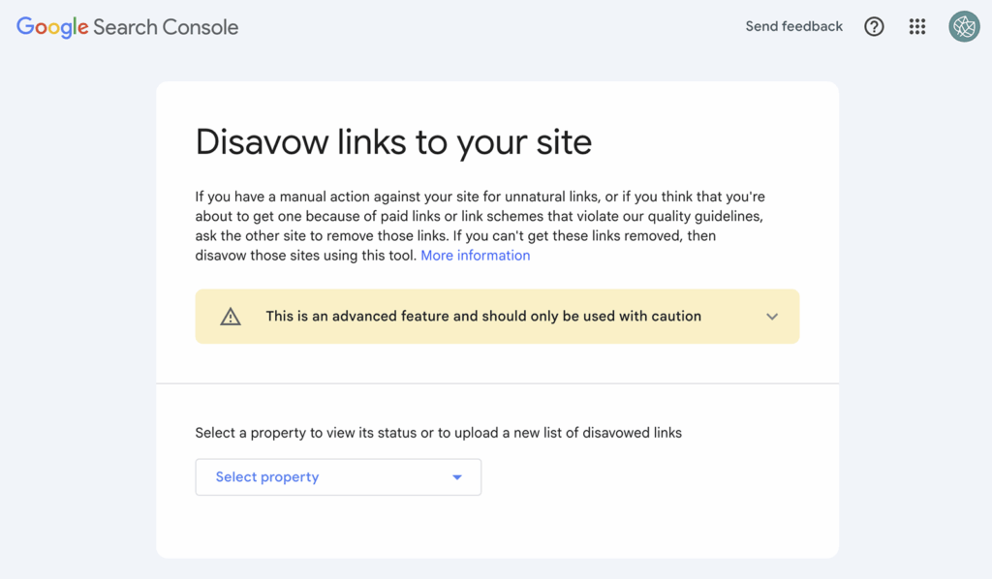The height and width of the screenshot is (579, 992).
Task: Click the horizontal divider below the banner
Action: click(497, 383)
